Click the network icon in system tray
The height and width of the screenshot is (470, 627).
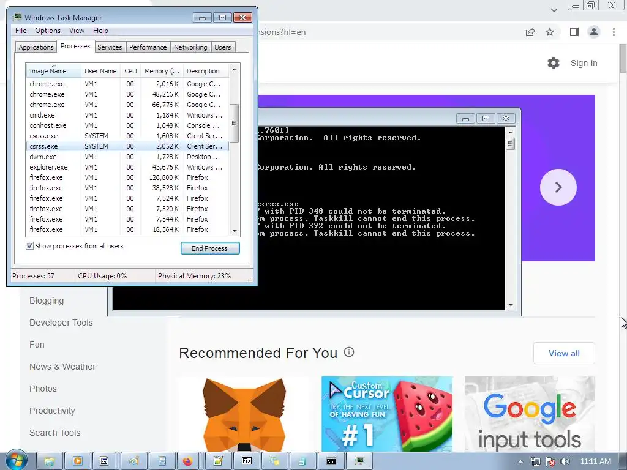[535, 461]
